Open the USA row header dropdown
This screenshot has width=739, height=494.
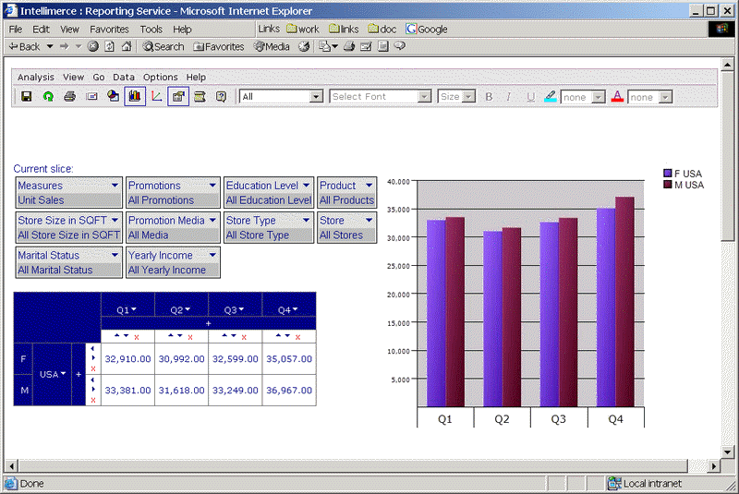pyautogui.click(x=64, y=374)
